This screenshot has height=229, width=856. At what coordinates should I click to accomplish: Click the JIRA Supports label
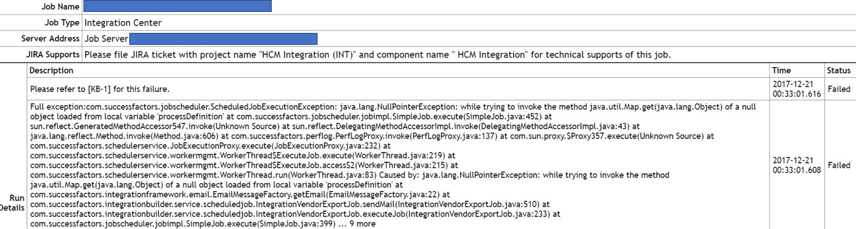pos(53,55)
